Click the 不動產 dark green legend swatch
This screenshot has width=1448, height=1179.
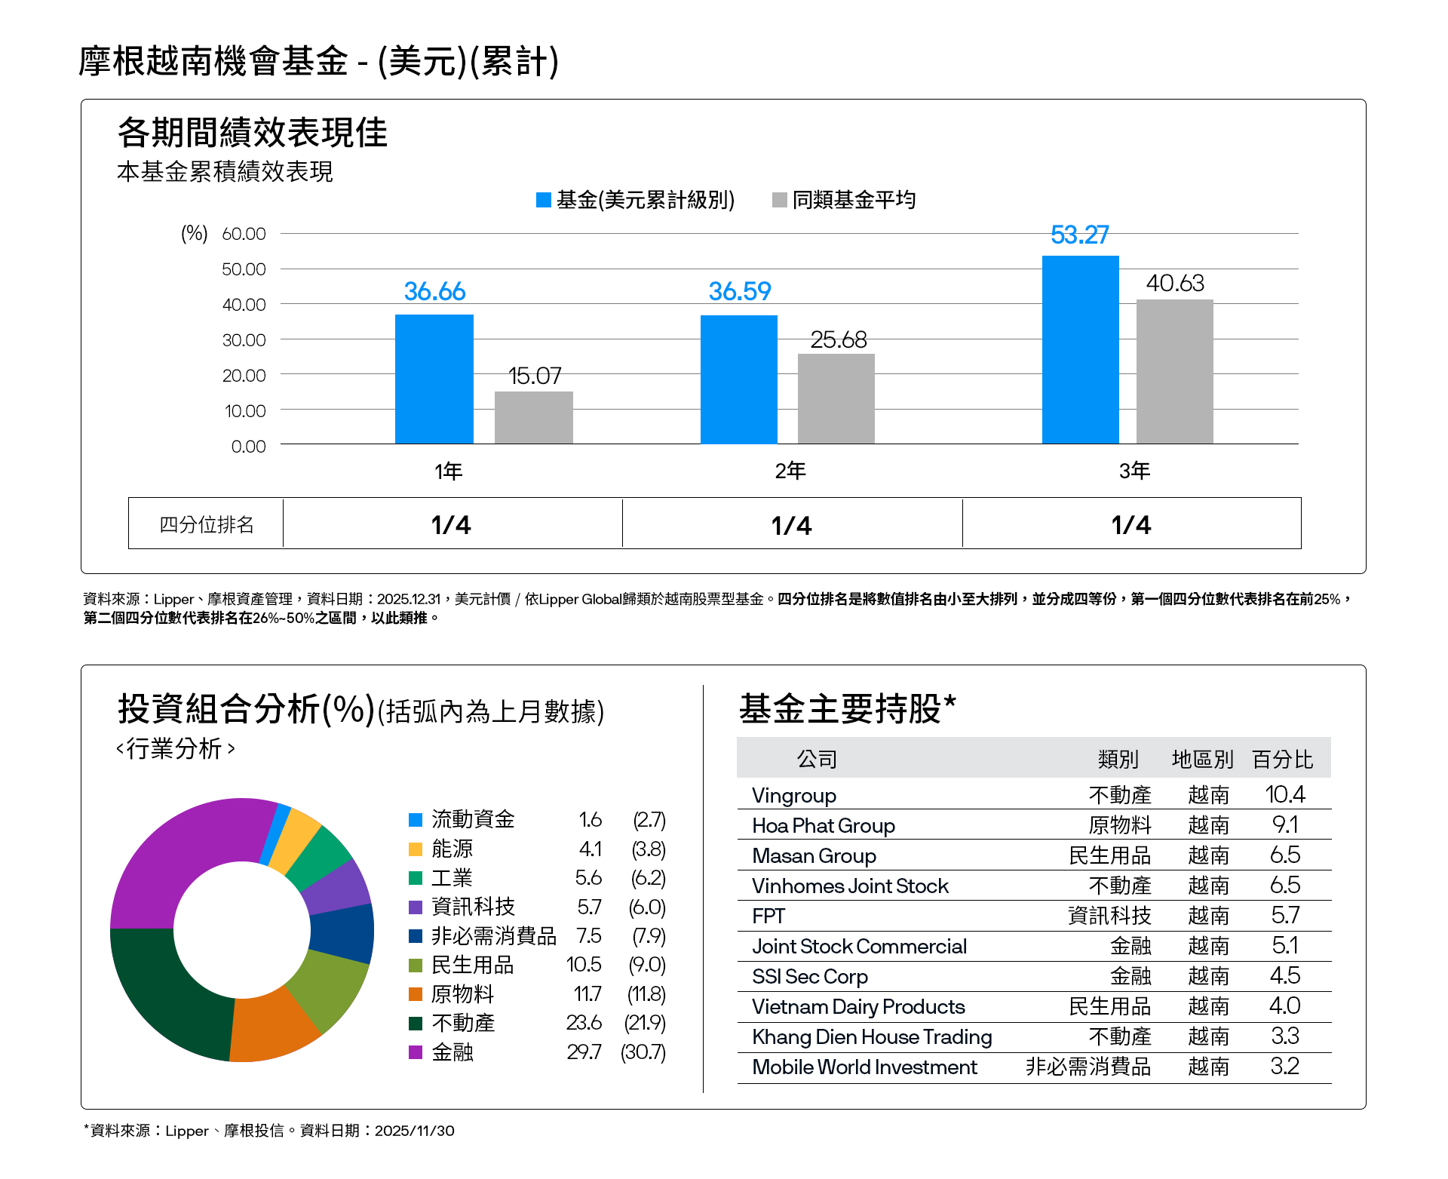[415, 1024]
